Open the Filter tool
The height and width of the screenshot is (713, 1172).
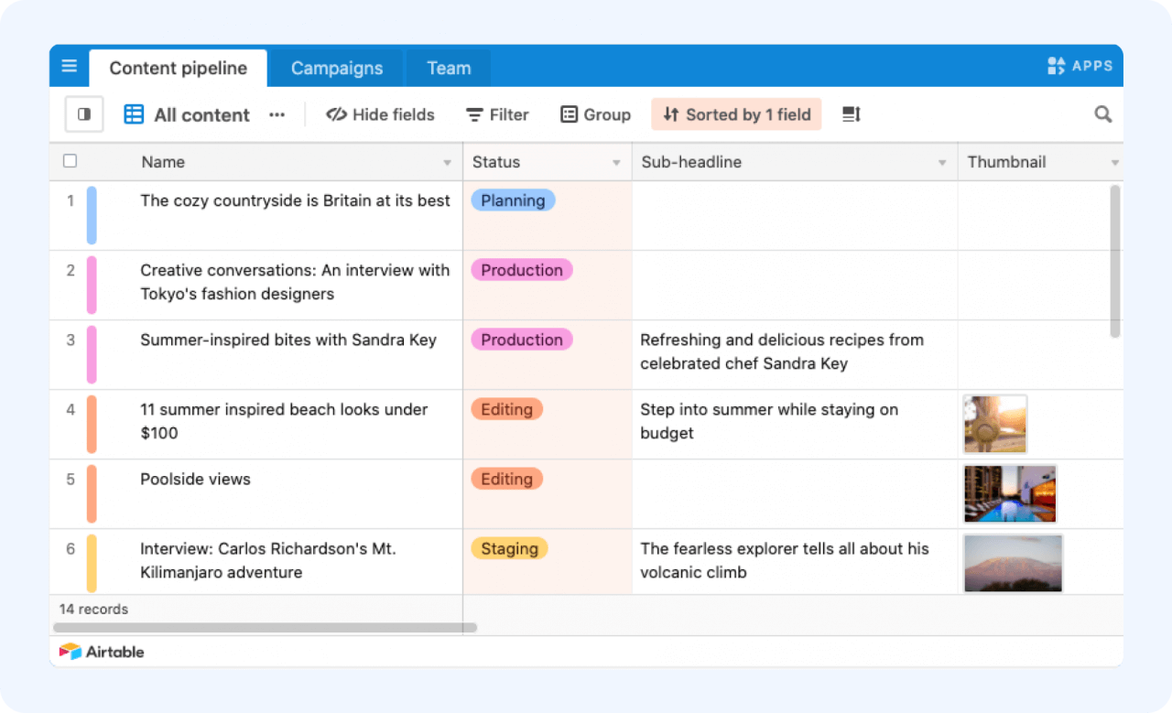pos(497,114)
